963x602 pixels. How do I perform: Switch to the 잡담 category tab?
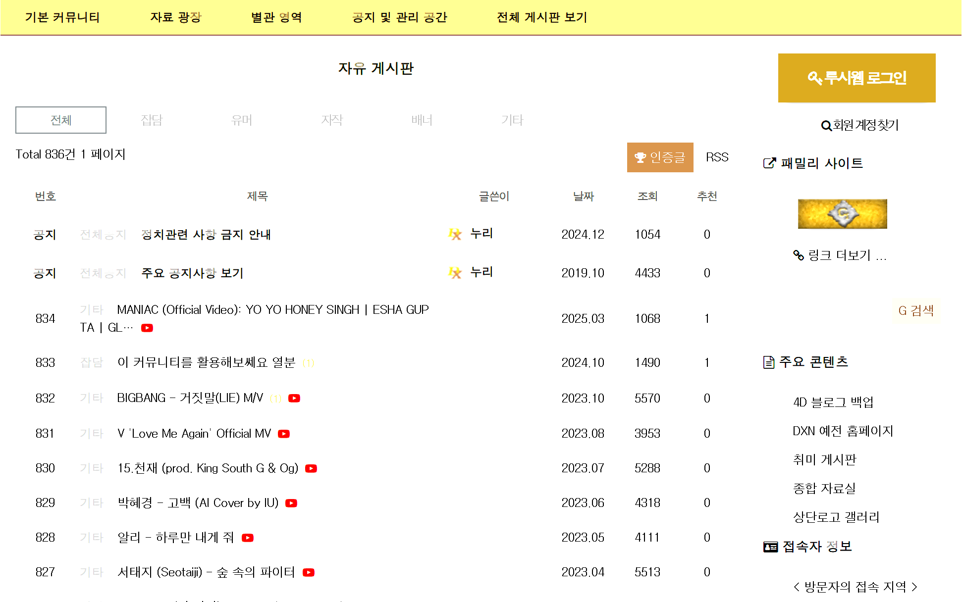151,120
